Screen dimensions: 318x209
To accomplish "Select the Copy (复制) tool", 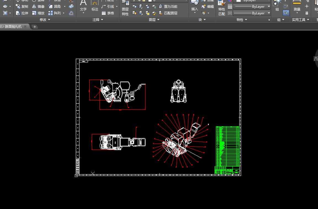I will point(22,7).
